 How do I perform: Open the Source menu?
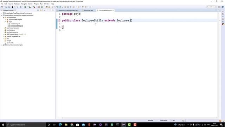pos(11,4)
